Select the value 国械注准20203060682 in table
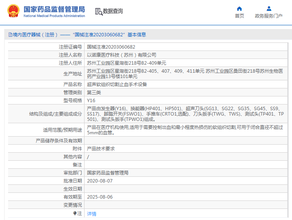Viewport: 292px width, 220px height. coord(111,47)
